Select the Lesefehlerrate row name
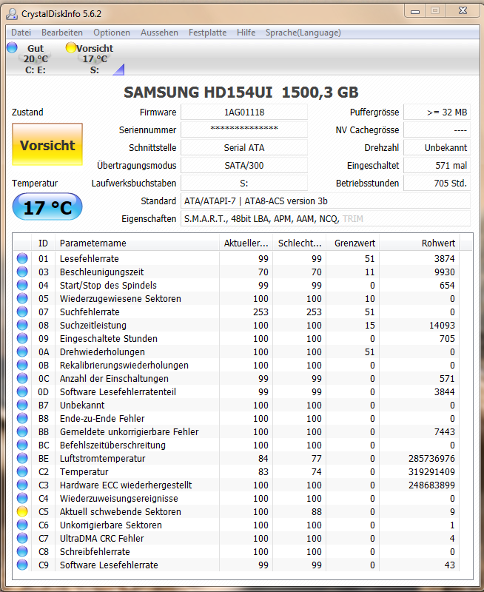 coord(90,258)
